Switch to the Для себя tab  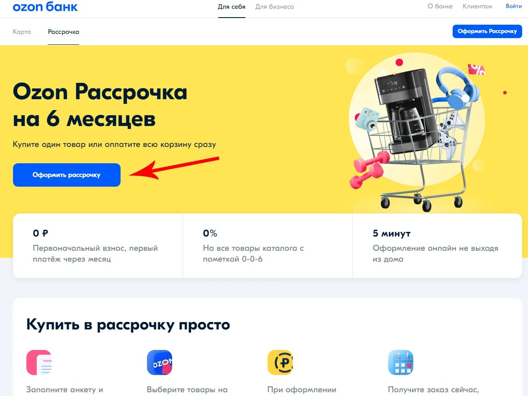pyautogui.click(x=232, y=7)
